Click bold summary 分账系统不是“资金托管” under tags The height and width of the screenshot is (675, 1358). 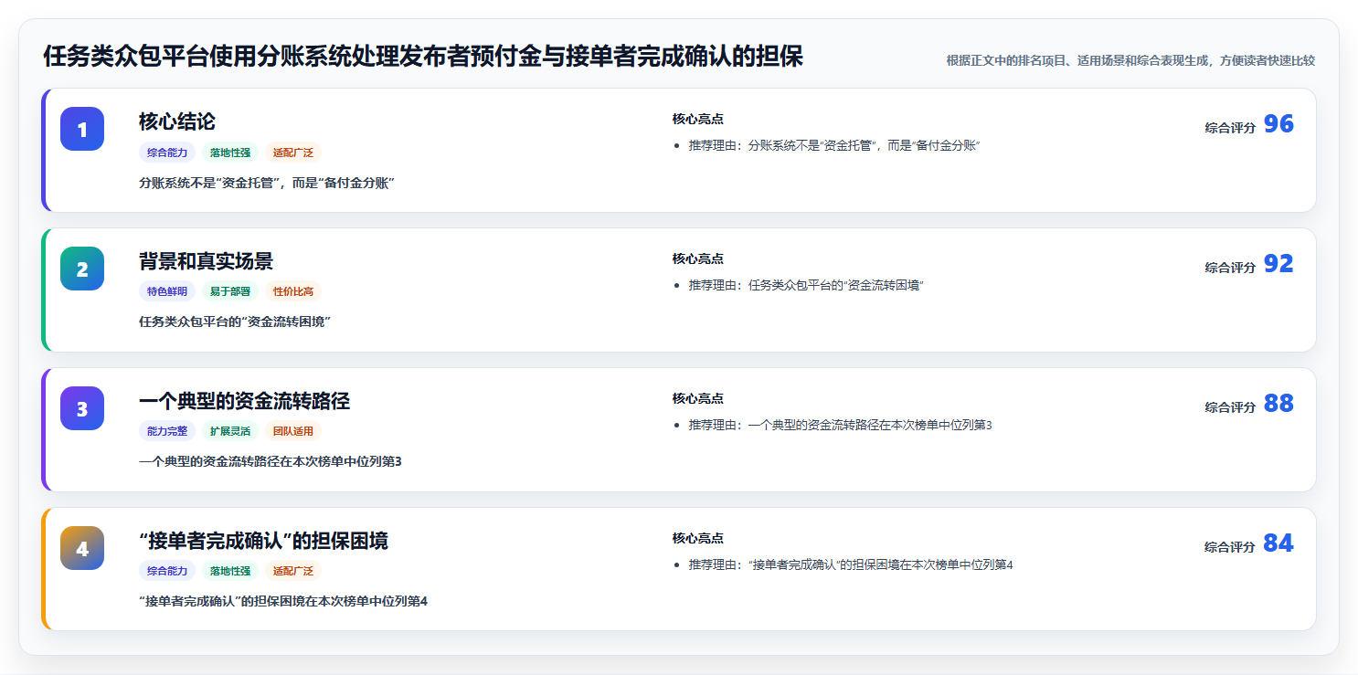[267, 183]
